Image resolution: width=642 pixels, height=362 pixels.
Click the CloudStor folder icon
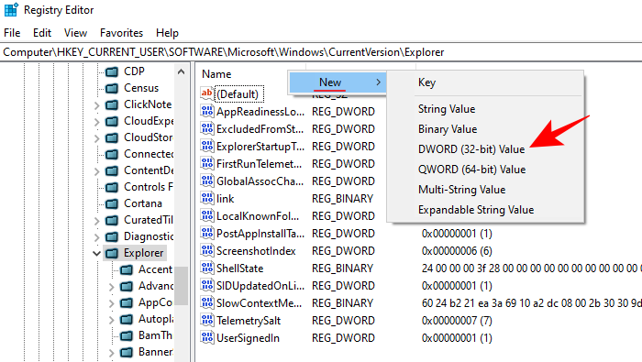(112, 137)
